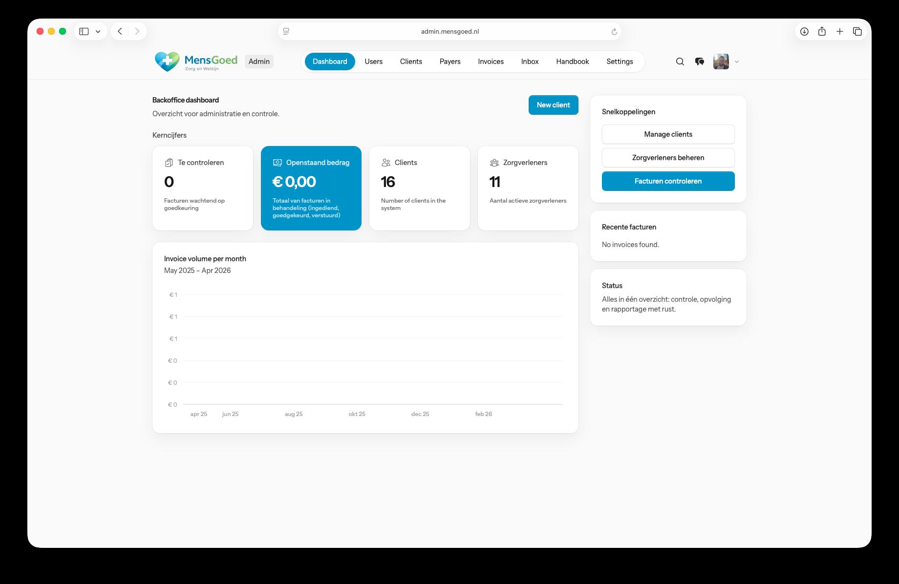
Task: Click the address bar showing admin.mensgoed.nl
Action: (449, 31)
